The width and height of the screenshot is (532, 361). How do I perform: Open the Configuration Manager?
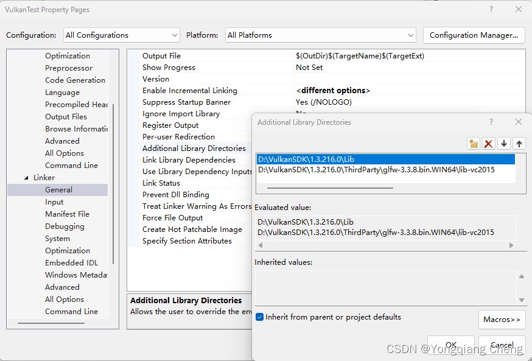(x=474, y=35)
